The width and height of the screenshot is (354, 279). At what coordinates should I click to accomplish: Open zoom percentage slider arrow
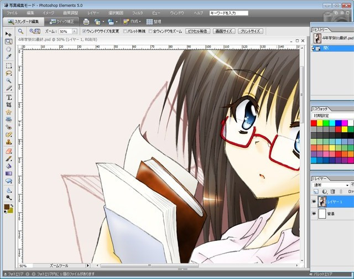(74, 32)
